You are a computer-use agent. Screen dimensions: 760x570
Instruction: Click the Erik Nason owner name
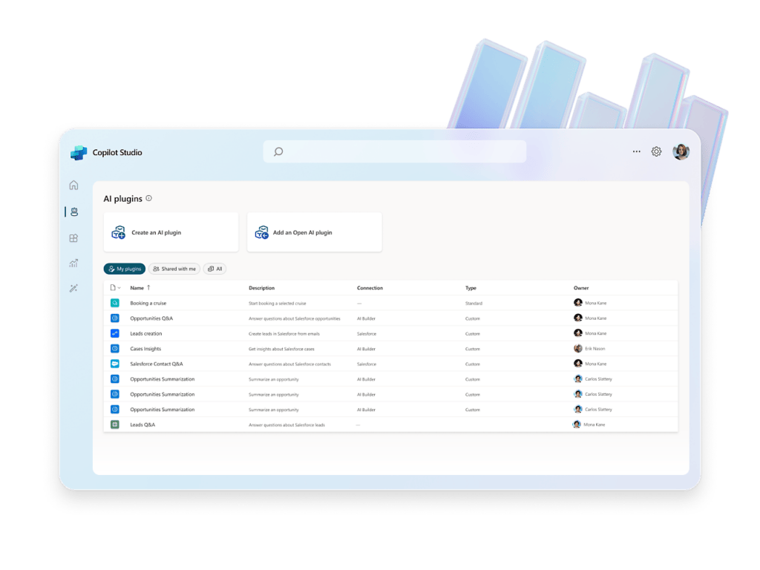tap(594, 349)
